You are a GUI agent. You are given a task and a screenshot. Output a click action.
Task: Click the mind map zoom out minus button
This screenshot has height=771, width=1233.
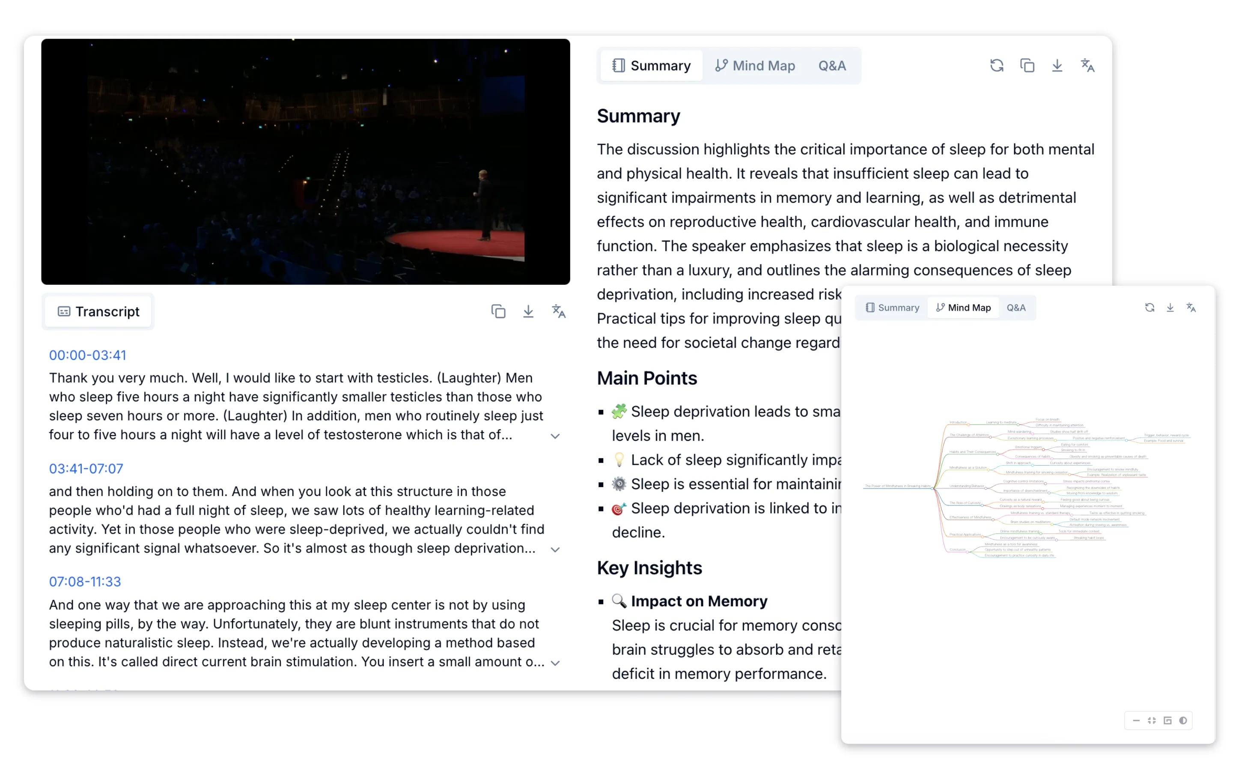pyautogui.click(x=1136, y=720)
